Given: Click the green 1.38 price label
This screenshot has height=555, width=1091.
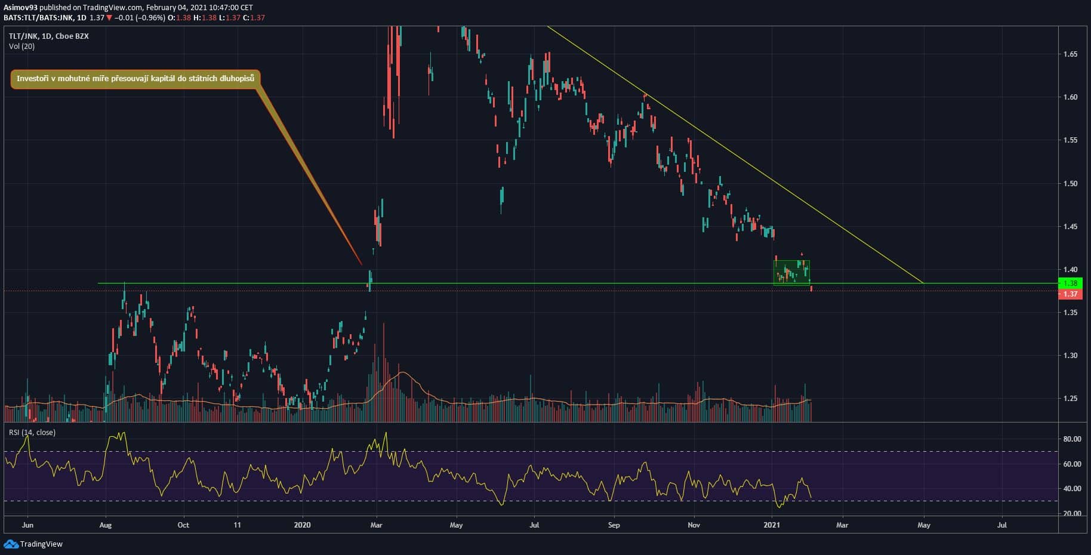Looking at the screenshot, I should pyautogui.click(x=1071, y=283).
